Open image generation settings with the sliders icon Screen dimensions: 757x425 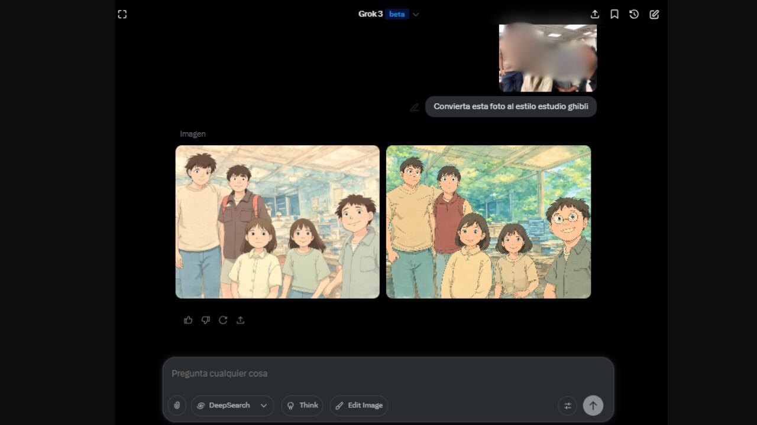click(x=567, y=406)
